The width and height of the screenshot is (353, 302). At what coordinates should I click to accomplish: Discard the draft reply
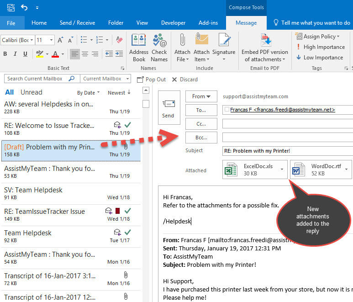point(184,79)
